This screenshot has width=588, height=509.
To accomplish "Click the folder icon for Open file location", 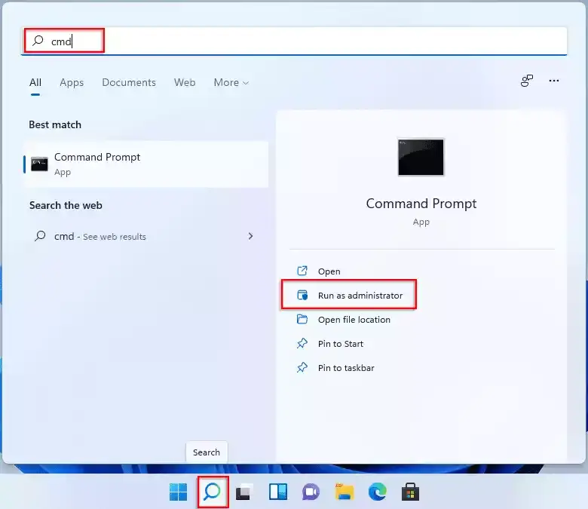I will pos(302,319).
